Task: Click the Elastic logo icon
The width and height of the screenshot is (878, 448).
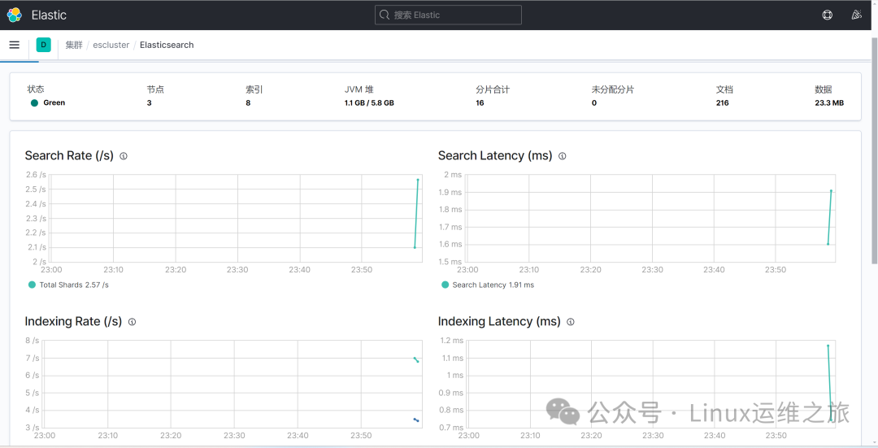Action: 15,15
